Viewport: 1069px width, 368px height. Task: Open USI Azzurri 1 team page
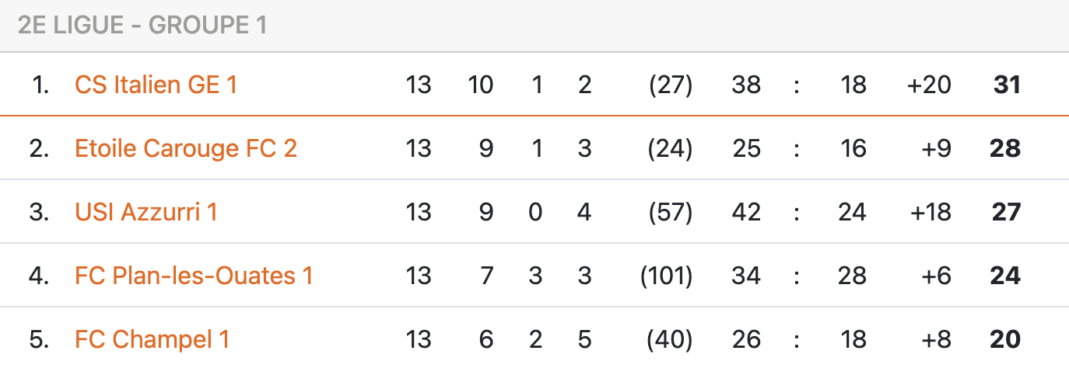pos(146,211)
